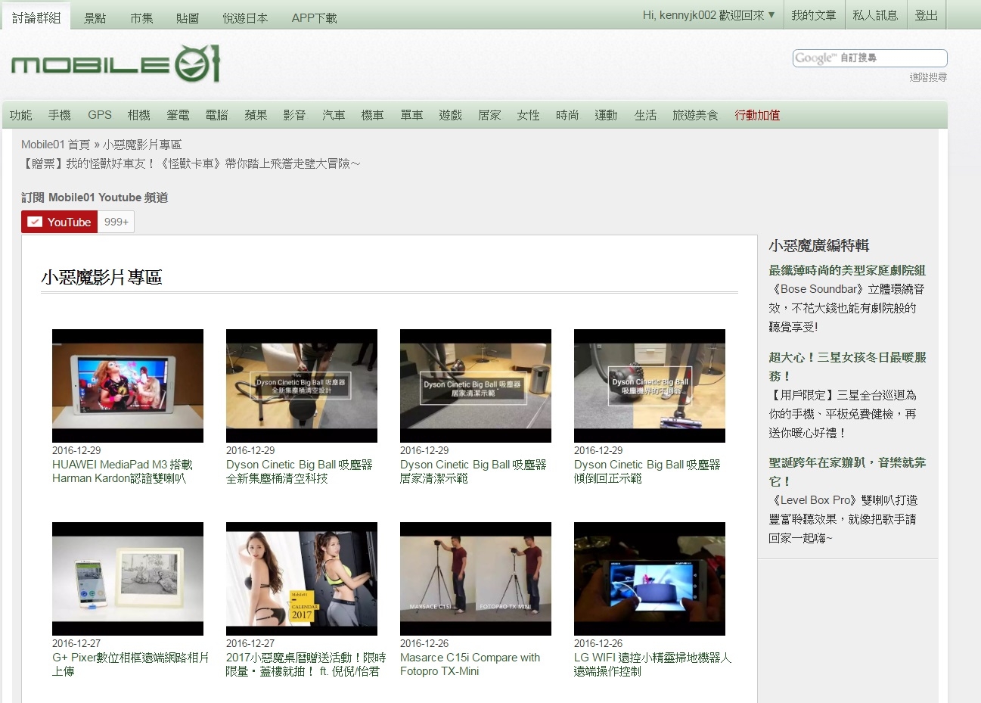Click the 999+ subscriber count badge

click(116, 222)
